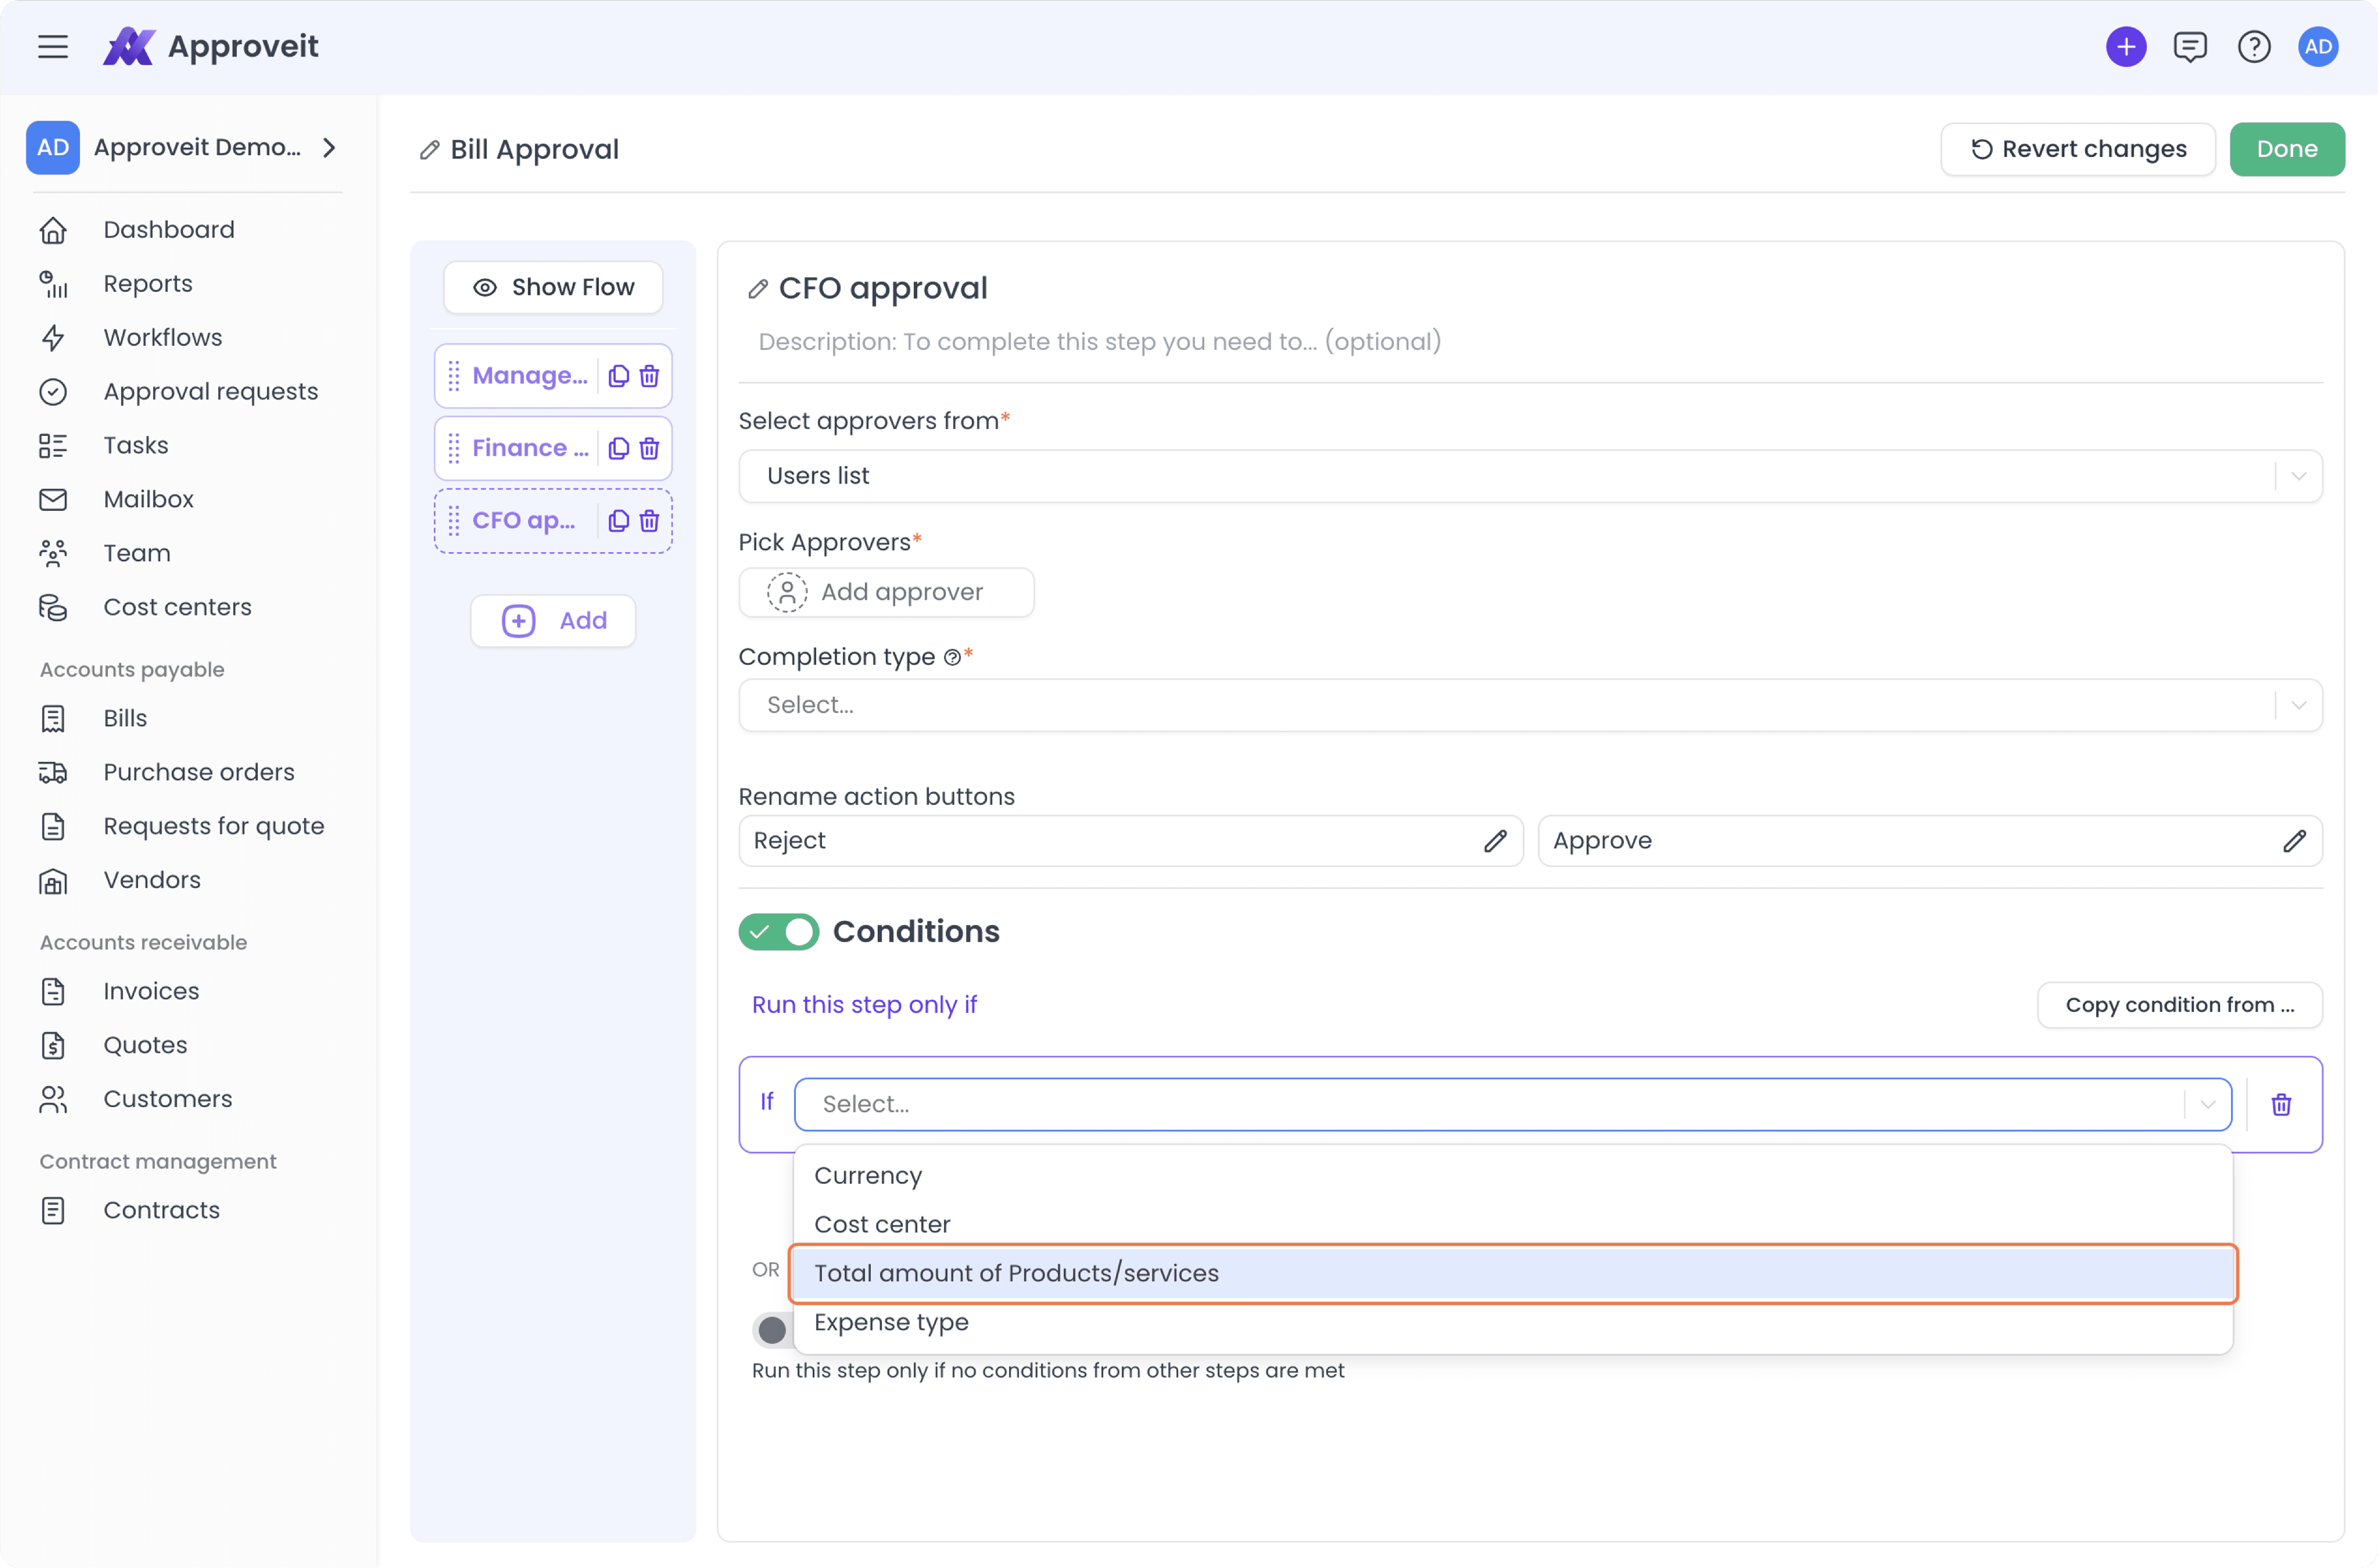Delete the Manage... step
This screenshot has width=2378, height=1568.
tap(649, 376)
